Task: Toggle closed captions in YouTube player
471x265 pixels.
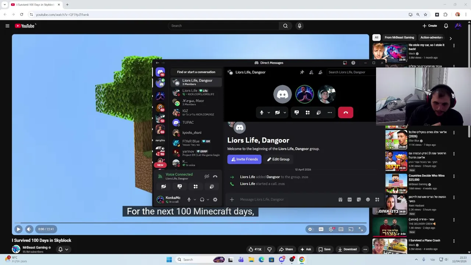Action: (321, 229)
